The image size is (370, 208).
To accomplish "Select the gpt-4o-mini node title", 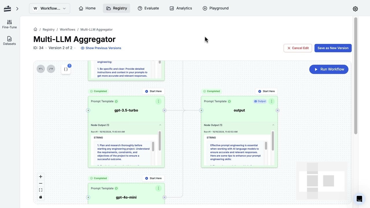I will click(126, 197).
